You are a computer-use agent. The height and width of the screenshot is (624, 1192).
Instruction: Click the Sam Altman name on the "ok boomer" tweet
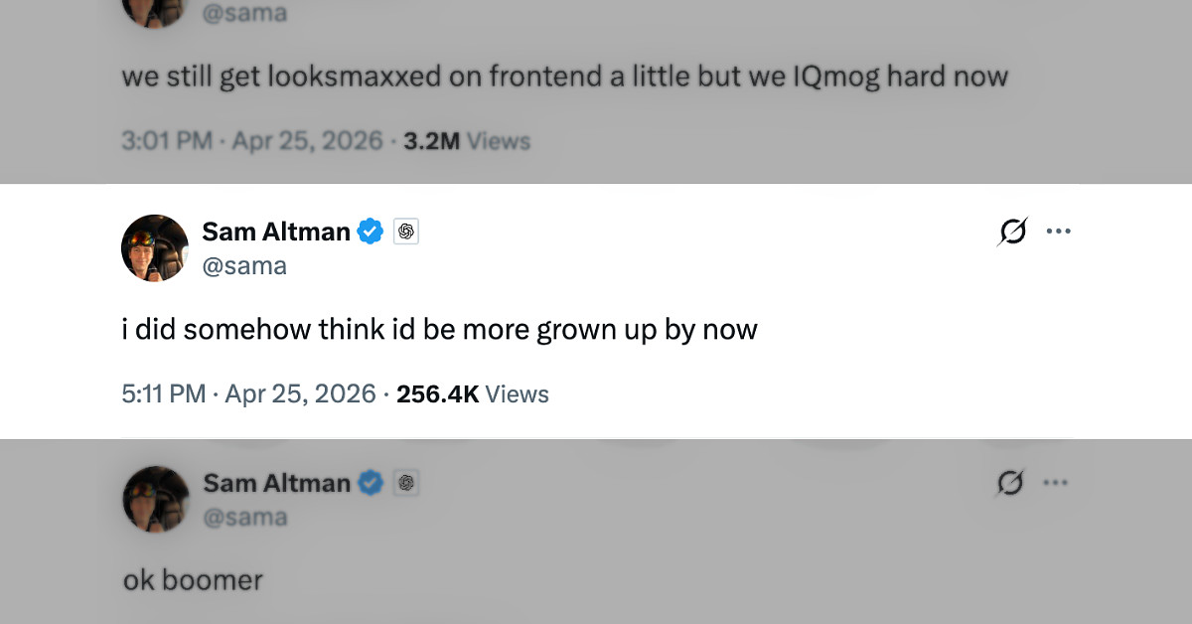276,484
